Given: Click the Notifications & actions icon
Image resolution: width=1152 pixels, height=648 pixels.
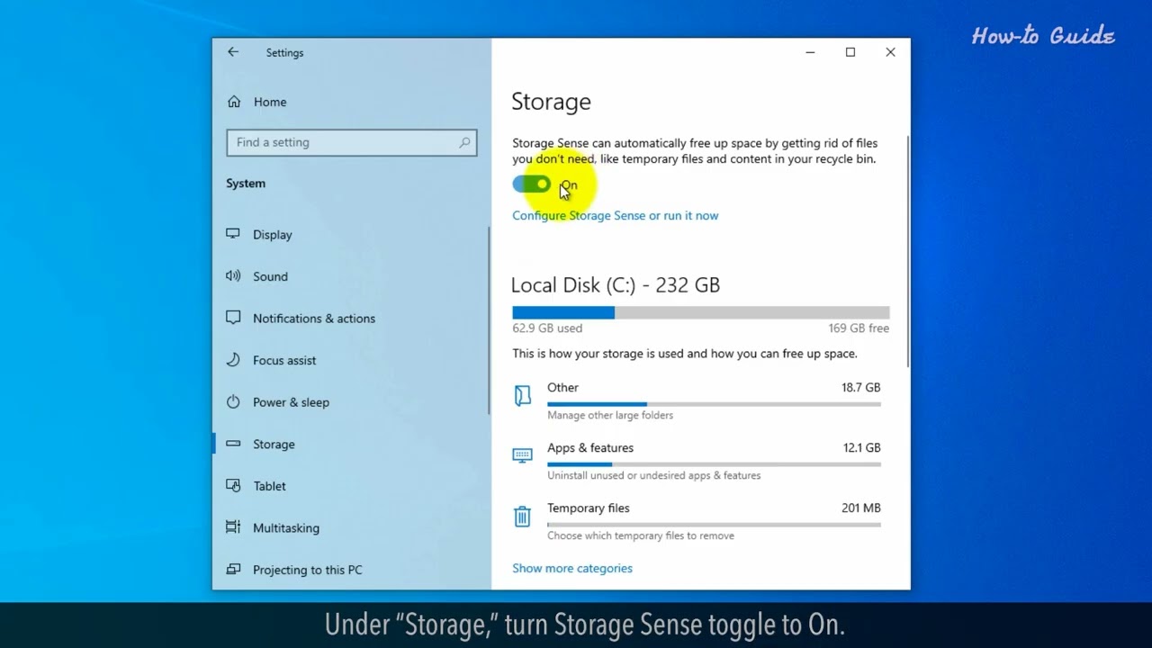Looking at the screenshot, I should coord(233,318).
